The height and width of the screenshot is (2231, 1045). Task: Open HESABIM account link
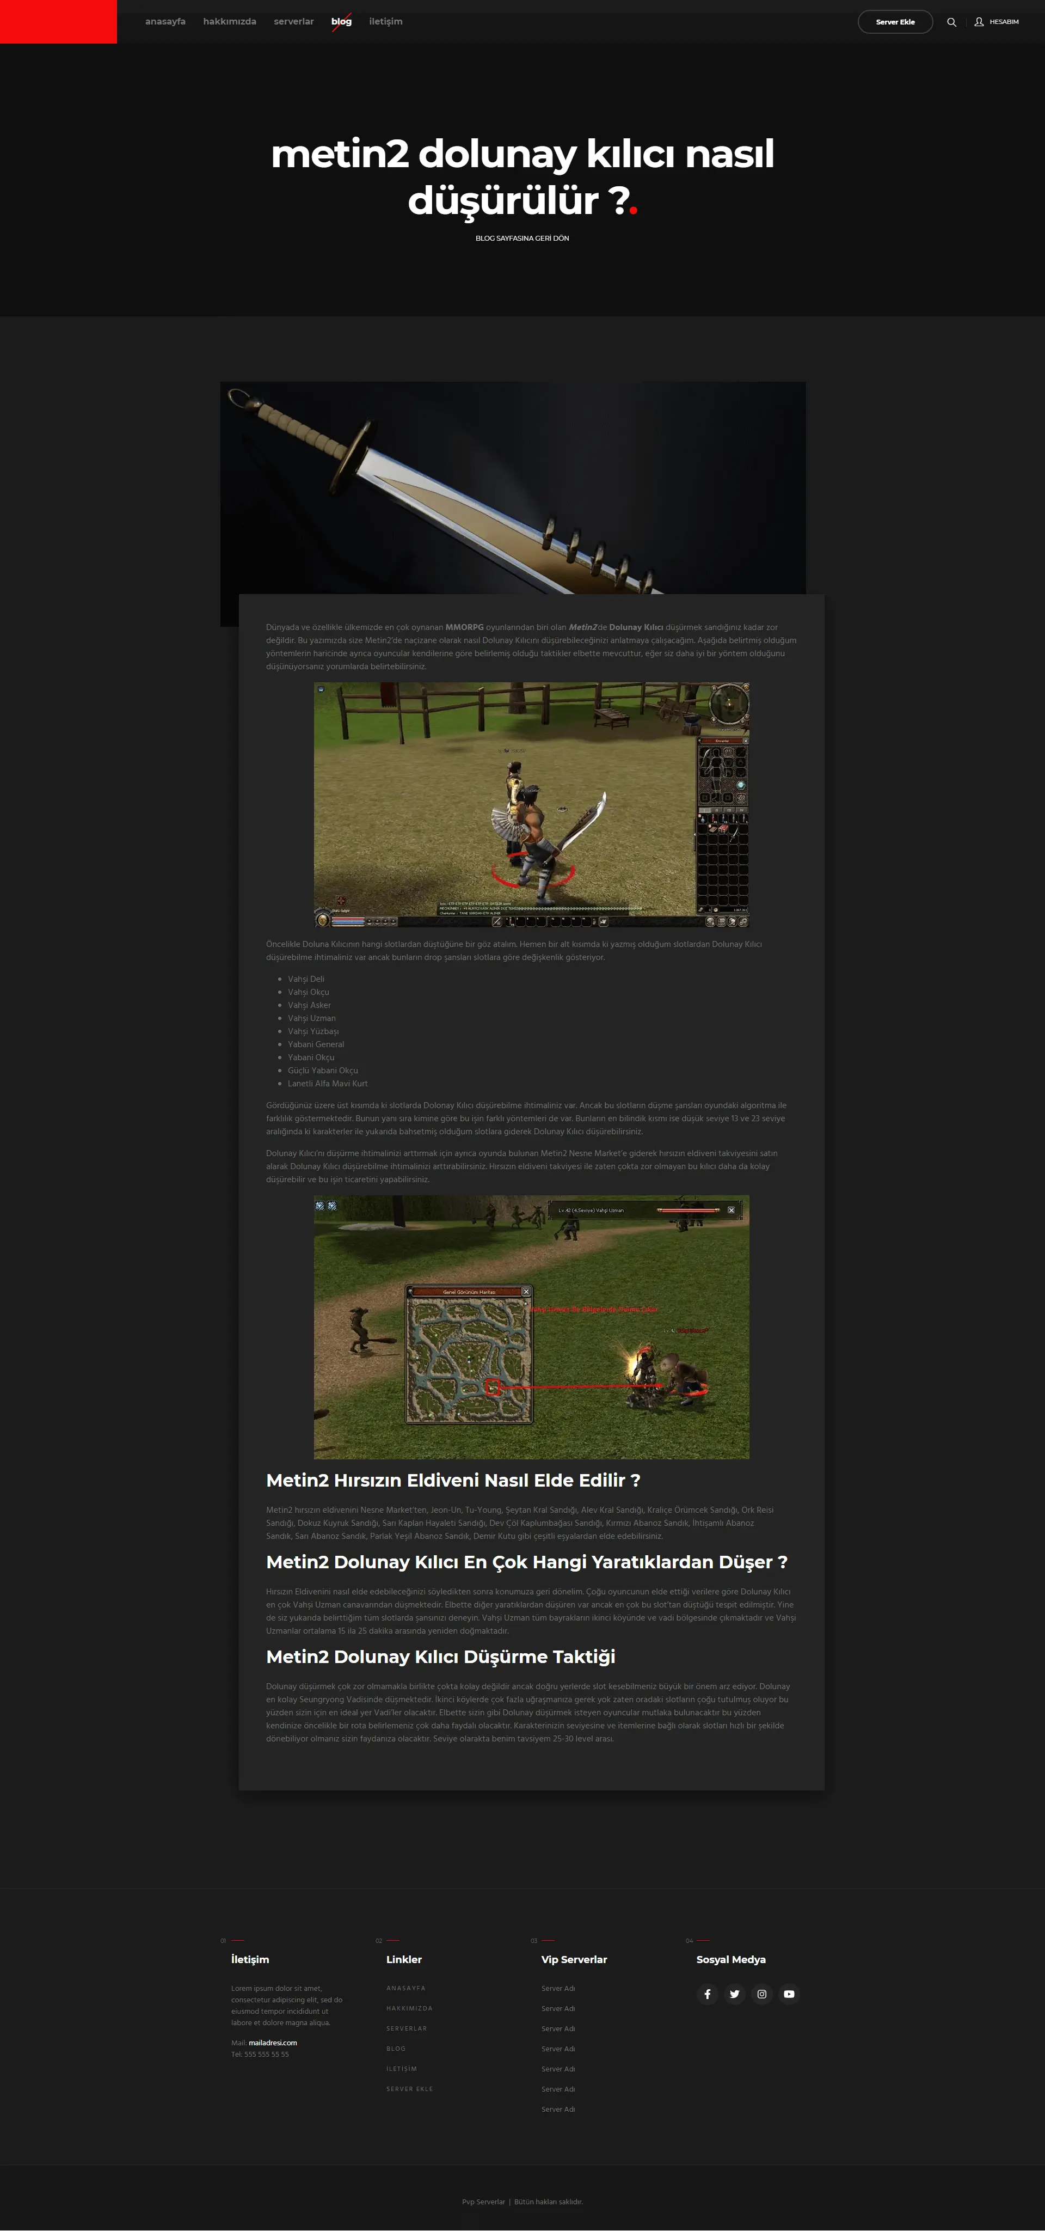click(1004, 22)
